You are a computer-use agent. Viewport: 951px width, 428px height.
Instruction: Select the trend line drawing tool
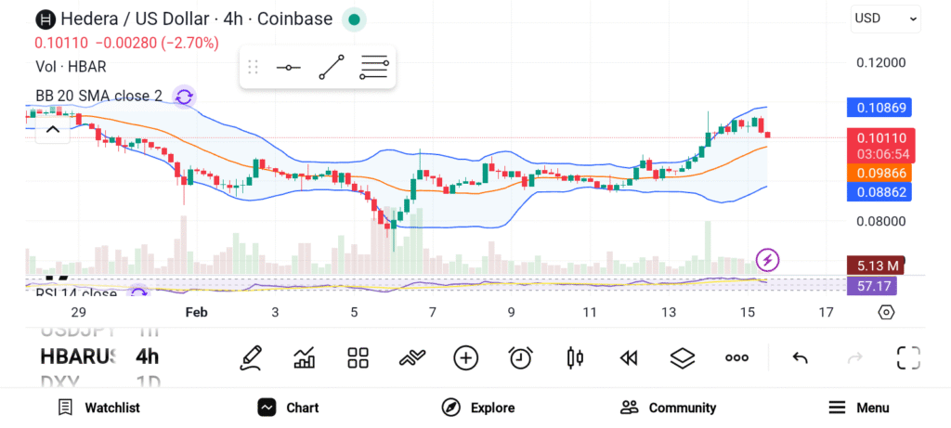point(332,68)
